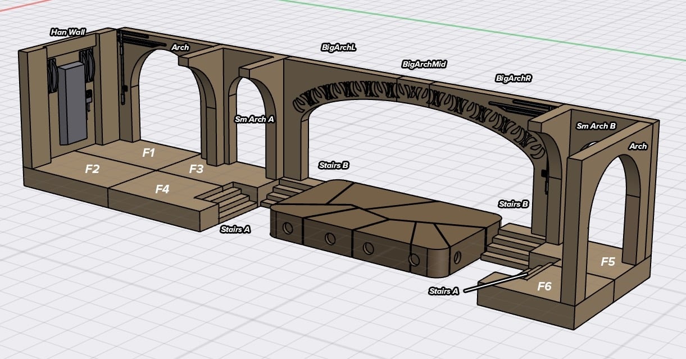Click the BigArchL label
The image size is (686, 359).
pos(338,48)
